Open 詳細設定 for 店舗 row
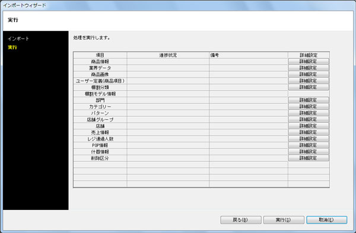The height and width of the screenshot is (233, 356). click(x=309, y=126)
